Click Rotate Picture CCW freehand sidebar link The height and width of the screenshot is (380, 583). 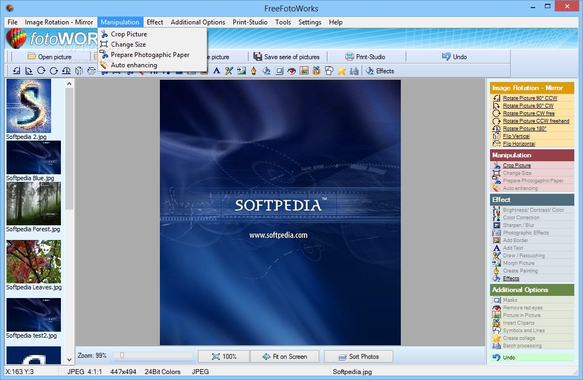pos(536,121)
